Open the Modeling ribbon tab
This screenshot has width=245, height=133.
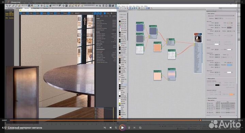click(x=10, y=8)
